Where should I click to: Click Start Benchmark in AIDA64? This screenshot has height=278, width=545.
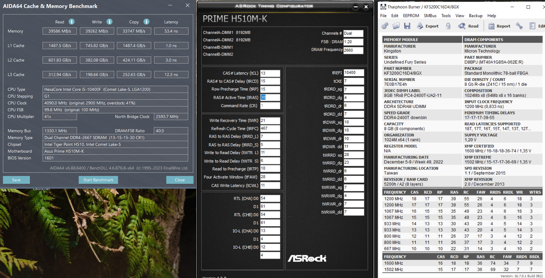pos(98,180)
